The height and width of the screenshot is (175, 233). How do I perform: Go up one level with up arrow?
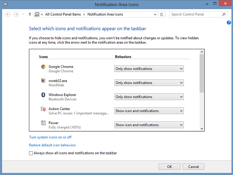point(30,14)
